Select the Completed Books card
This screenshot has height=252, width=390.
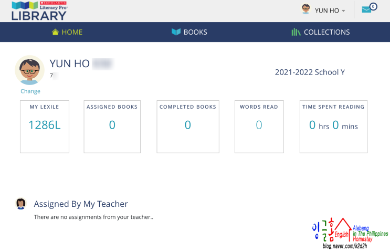pyautogui.click(x=188, y=127)
